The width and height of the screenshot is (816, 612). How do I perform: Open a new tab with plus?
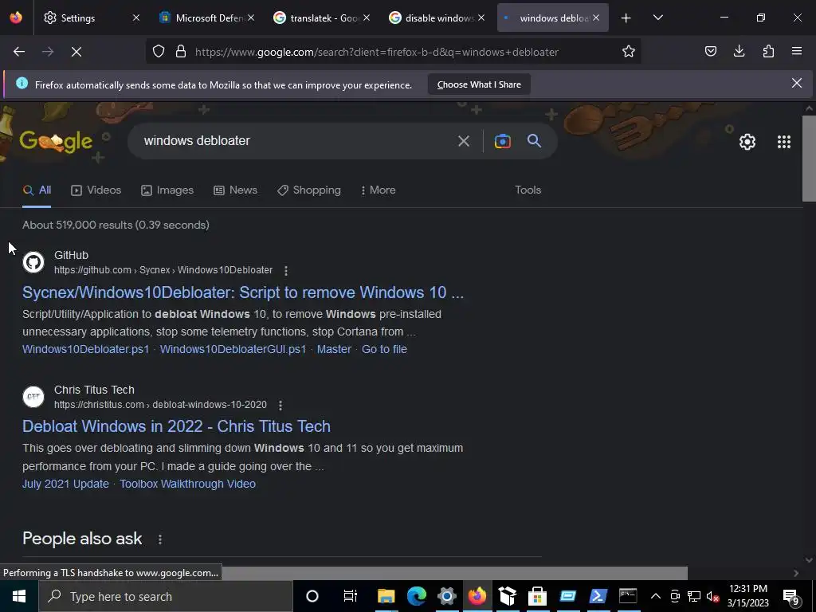coord(626,18)
